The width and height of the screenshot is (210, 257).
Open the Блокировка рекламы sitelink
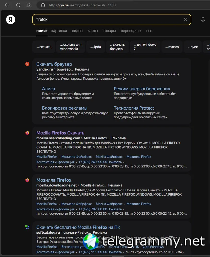click(x=65, y=108)
